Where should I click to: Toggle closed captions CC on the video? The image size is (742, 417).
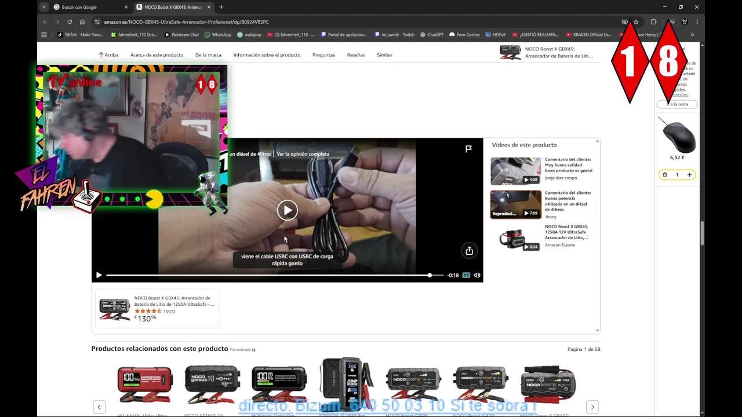click(x=466, y=275)
